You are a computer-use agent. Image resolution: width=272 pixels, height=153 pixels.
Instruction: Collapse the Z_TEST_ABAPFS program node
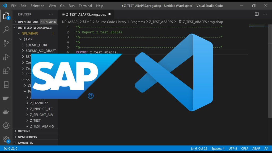[35, 126]
